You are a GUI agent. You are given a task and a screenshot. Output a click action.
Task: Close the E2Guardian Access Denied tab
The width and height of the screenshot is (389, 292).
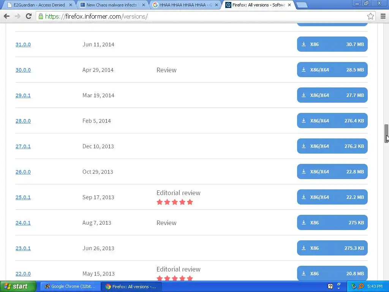pos(70,5)
